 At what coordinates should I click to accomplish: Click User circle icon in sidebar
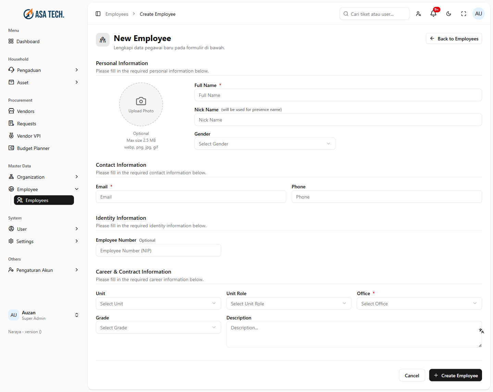tap(11, 229)
